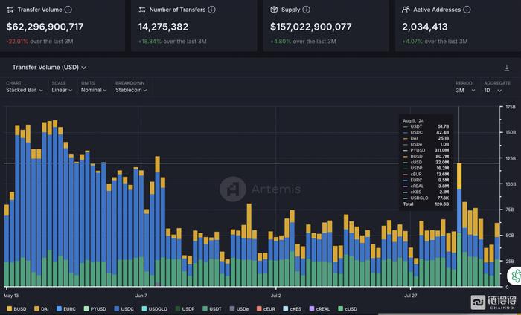Download the chart data
Screen dimensions: 521x315
[507, 68]
